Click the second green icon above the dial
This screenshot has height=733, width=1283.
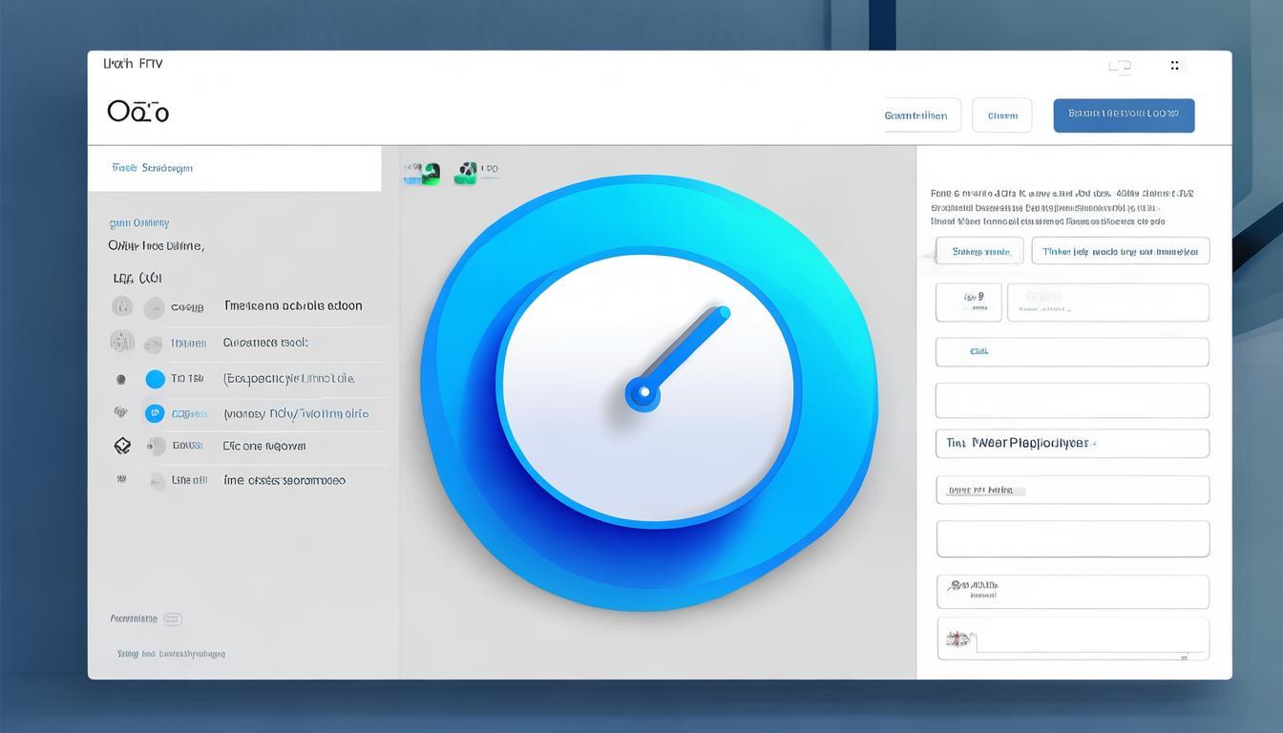tap(467, 172)
